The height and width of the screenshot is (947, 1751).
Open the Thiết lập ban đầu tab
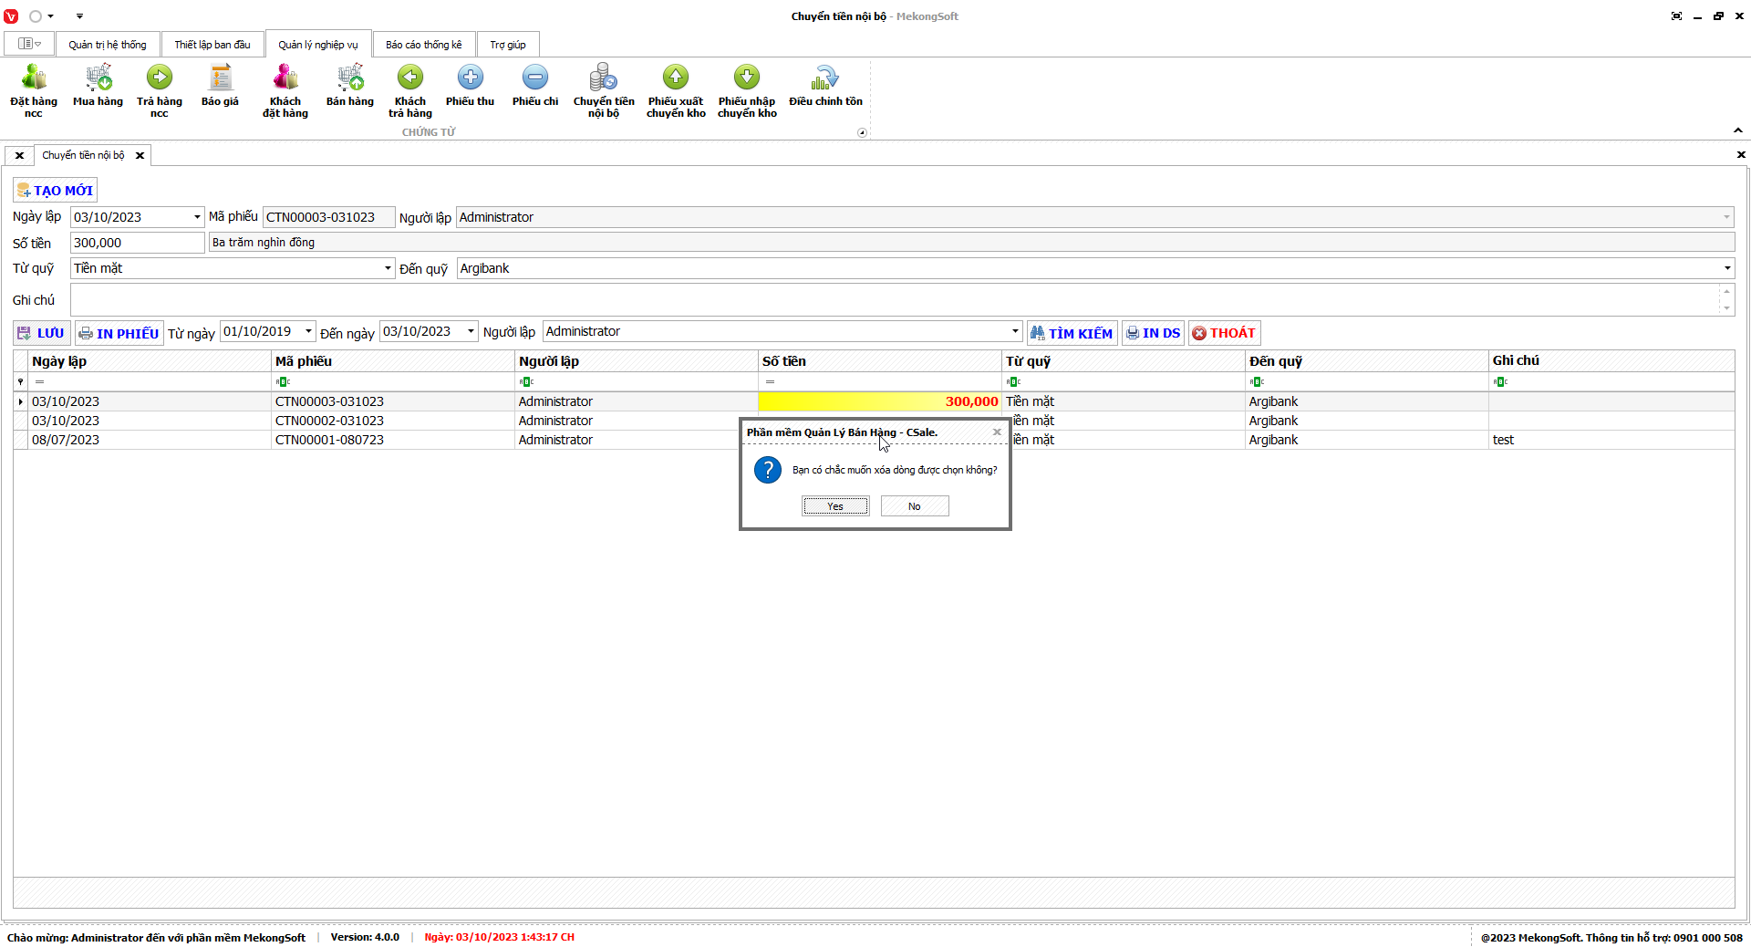point(212,45)
